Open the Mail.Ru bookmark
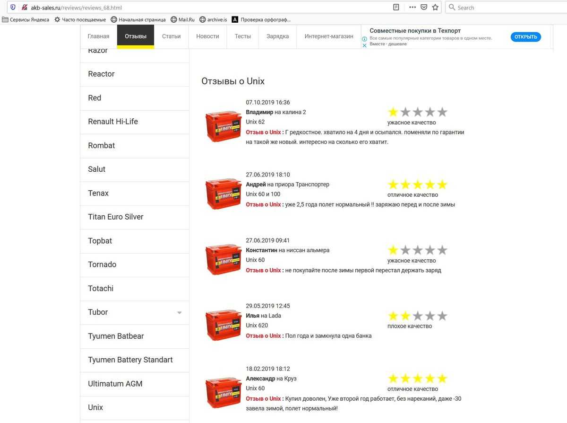This screenshot has width=567, height=423. (x=182, y=20)
